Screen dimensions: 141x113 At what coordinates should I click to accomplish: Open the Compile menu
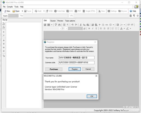pos(10,7)
